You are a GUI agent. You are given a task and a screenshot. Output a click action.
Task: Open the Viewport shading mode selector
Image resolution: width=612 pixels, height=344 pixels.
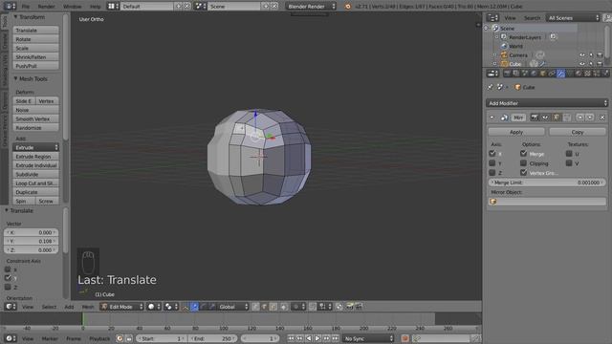pyautogui.click(x=155, y=307)
